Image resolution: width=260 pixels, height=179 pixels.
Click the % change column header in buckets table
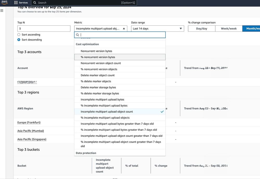pos(161,166)
